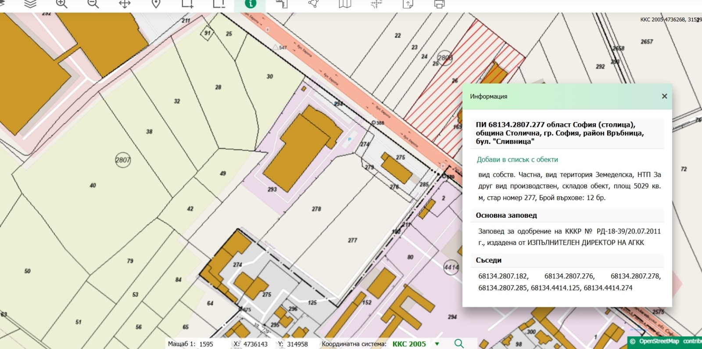Open the folded map icon
The width and height of the screenshot is (702, 349).
coord(345,4)
